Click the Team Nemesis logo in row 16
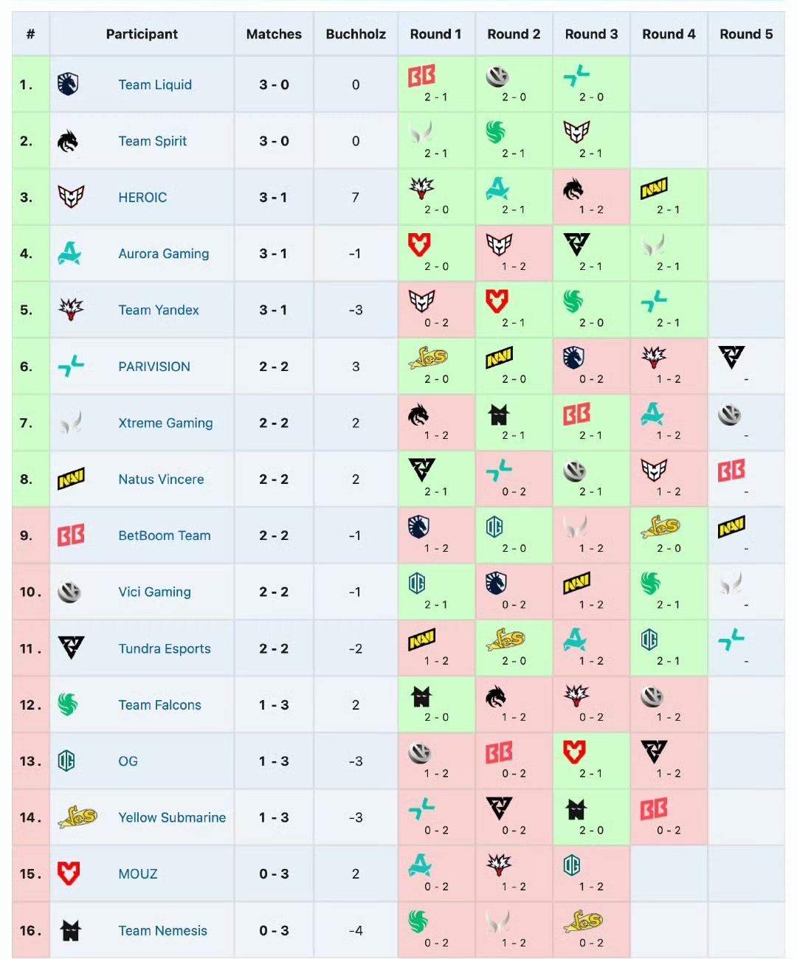This screenshot has height=959, width=797. (70, 930)
